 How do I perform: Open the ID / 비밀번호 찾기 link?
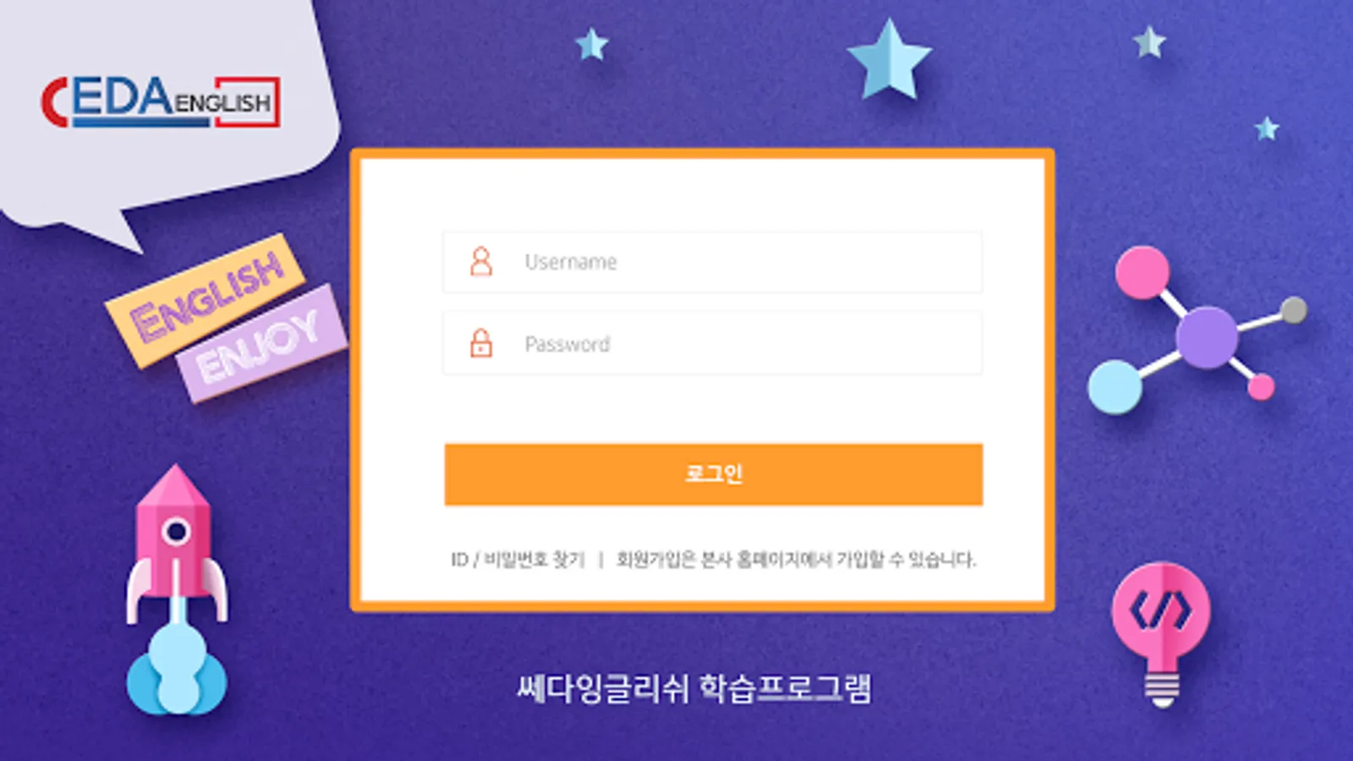click(518, 560)
